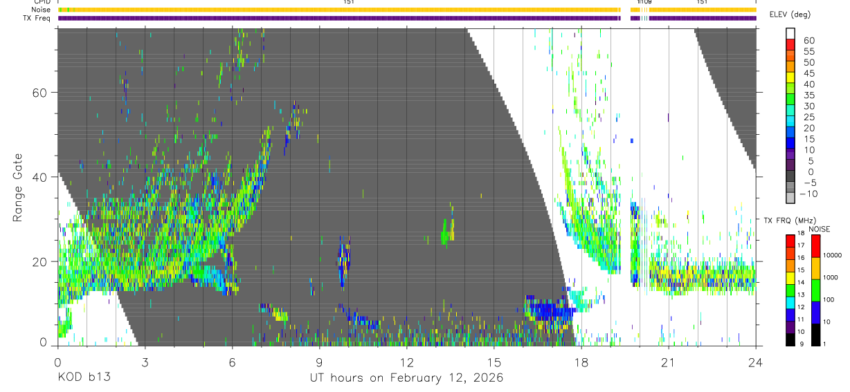Viewport: 850px width, 392px height.
Task: Click the uppercase "NOISE" legend title
Action: pos(819,229)
